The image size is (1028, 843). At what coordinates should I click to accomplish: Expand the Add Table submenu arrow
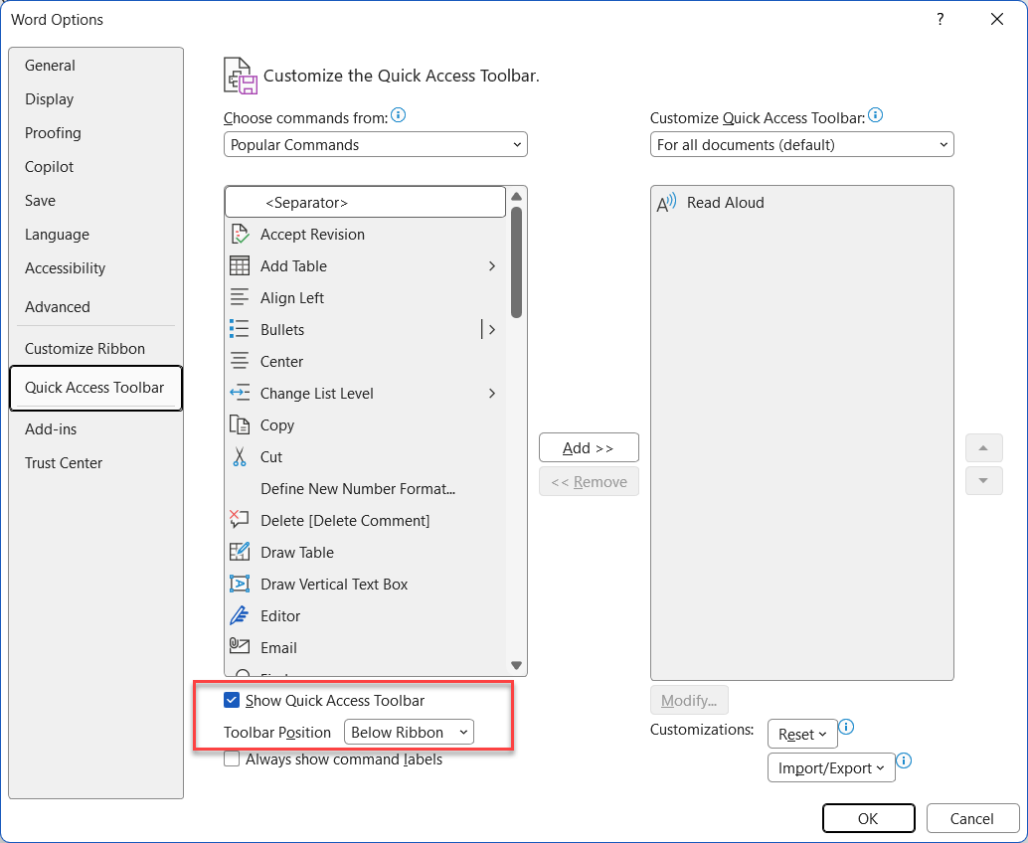[x=492, y=266]
